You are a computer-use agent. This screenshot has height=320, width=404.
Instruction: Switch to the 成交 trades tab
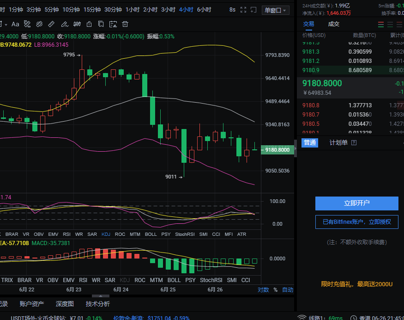click(x=333, y=24)
